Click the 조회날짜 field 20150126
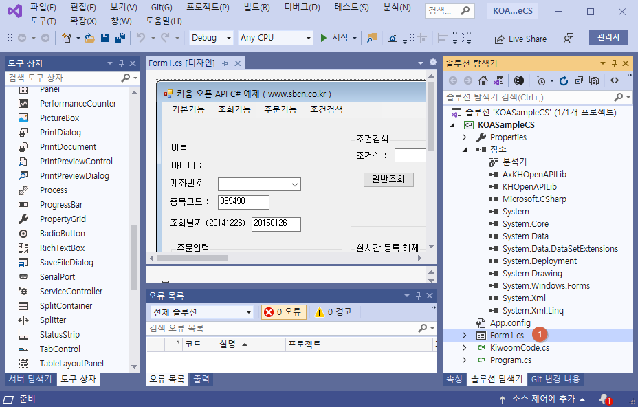Screen dimensions: 638x407 click(x=276, y=224)
